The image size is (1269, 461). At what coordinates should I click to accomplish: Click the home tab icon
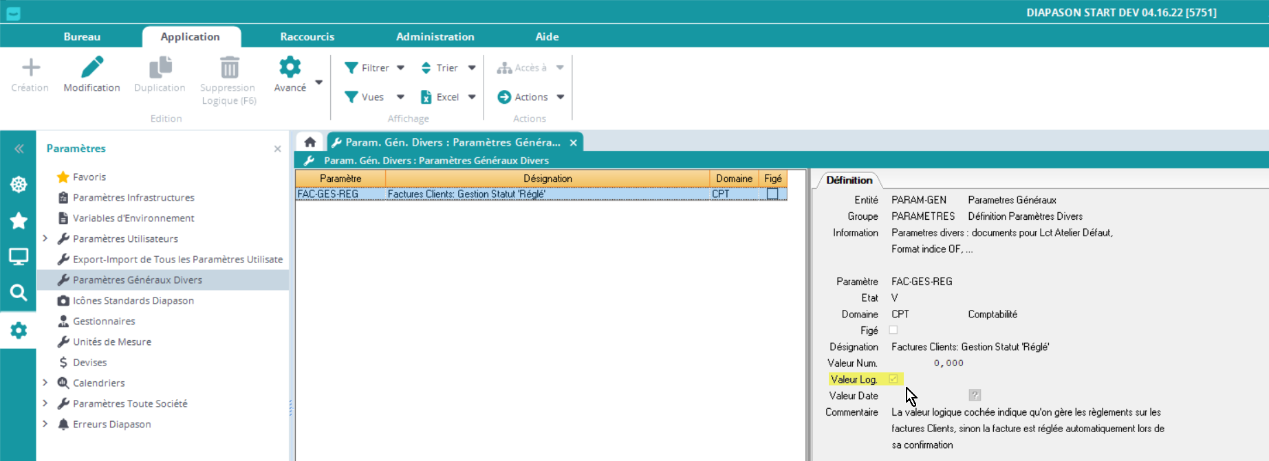pyautogui.click(x=310, y=142)
